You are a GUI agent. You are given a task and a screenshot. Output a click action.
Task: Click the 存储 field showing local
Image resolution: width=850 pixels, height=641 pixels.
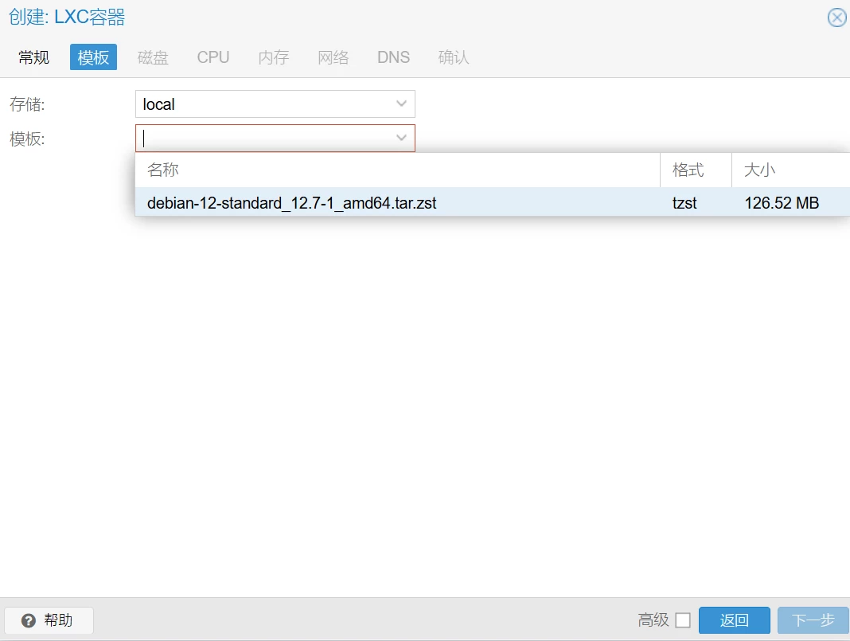263,104
